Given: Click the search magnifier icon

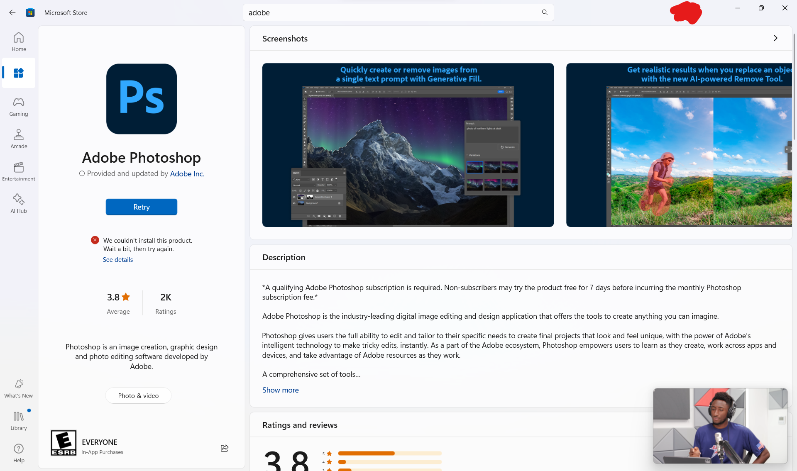Looking at the screenshot, I should tap(545, 12).
